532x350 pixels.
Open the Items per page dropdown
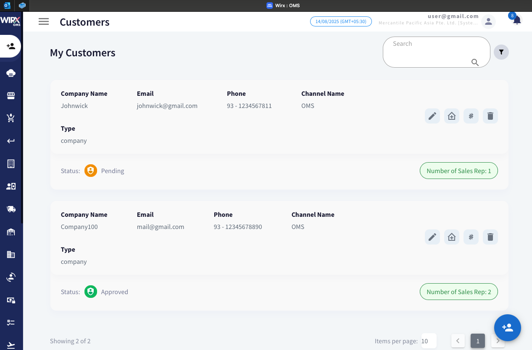(429, 341)
